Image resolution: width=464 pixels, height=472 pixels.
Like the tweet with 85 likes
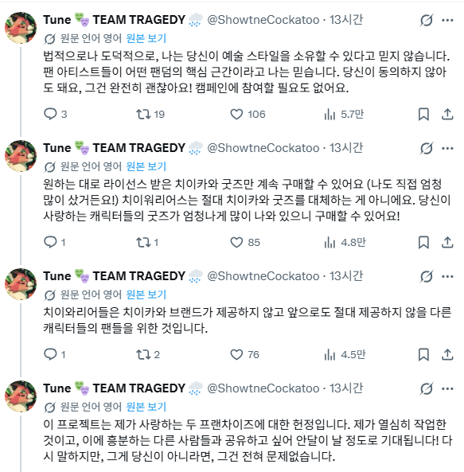(x=245, y=242)
